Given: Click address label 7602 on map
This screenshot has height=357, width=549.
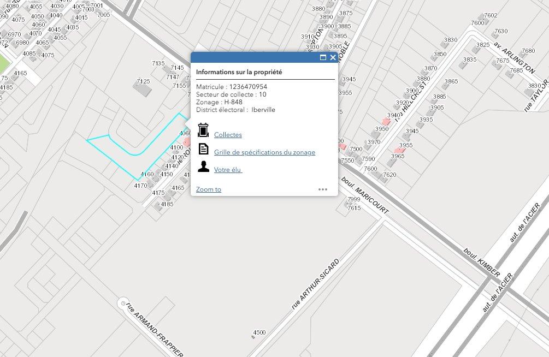Looking at the screenshot, I should (491, 15).
